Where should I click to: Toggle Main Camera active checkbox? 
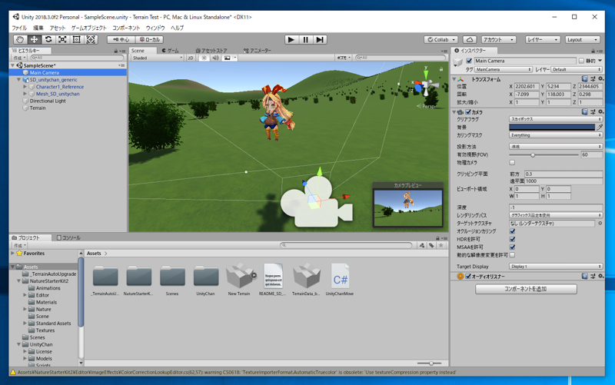tap(469, 61)
